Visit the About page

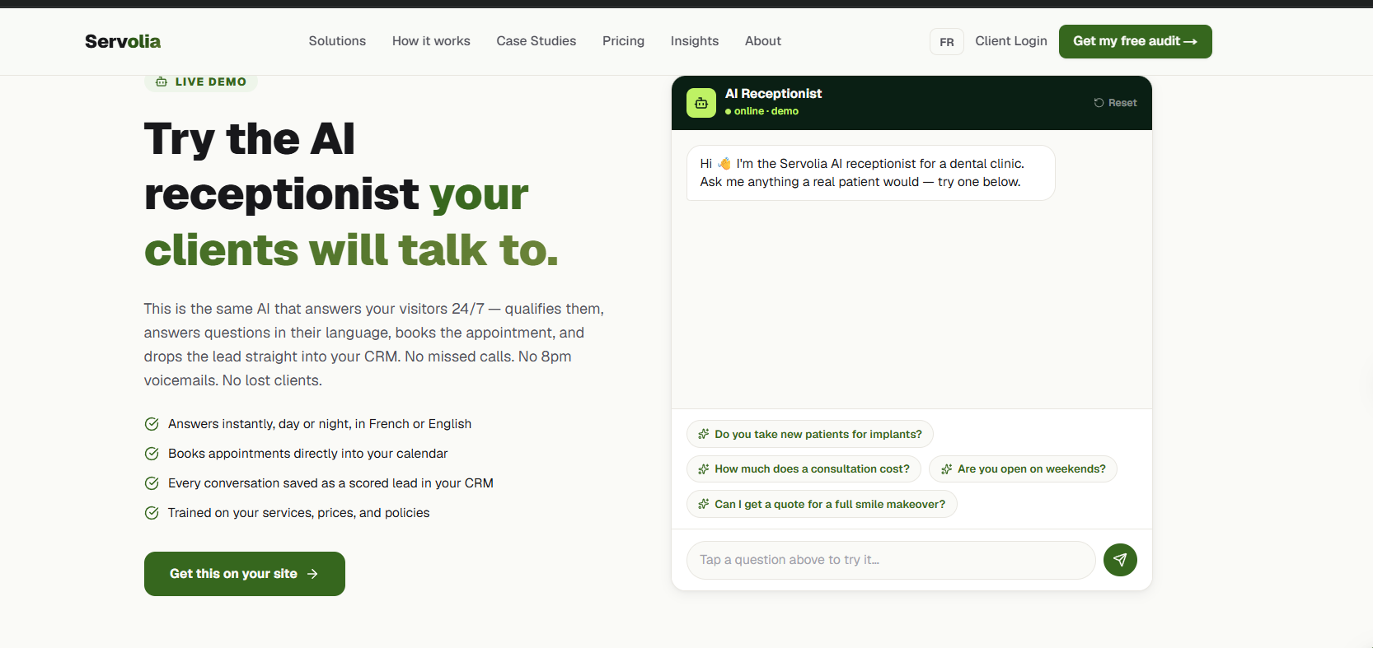coord(763,41)
